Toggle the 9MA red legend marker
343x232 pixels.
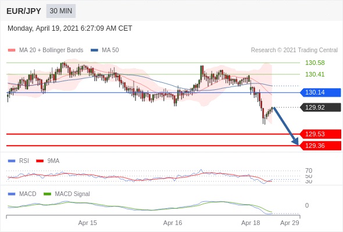click(x=40, y=161)
